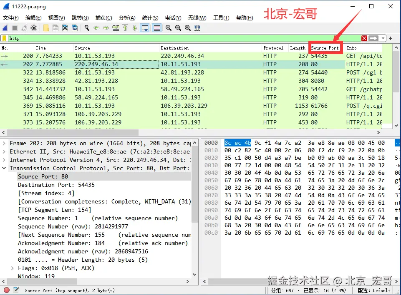401x295 pixels.
Task: Go to specified packet icon
Action: [x=116, y=28]
